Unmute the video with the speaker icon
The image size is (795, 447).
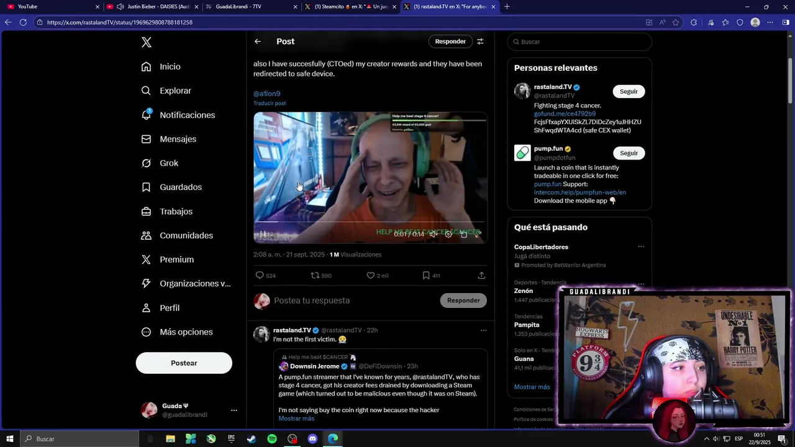tap(434, 234)
